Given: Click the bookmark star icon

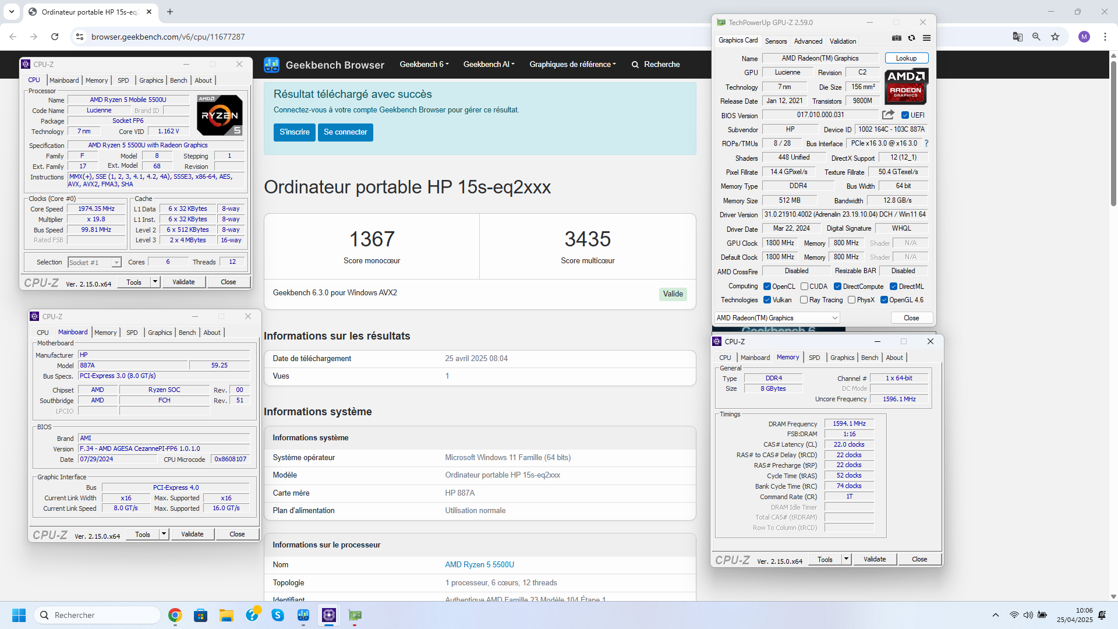Looking at the screenshot, I should click(1055, 37).
